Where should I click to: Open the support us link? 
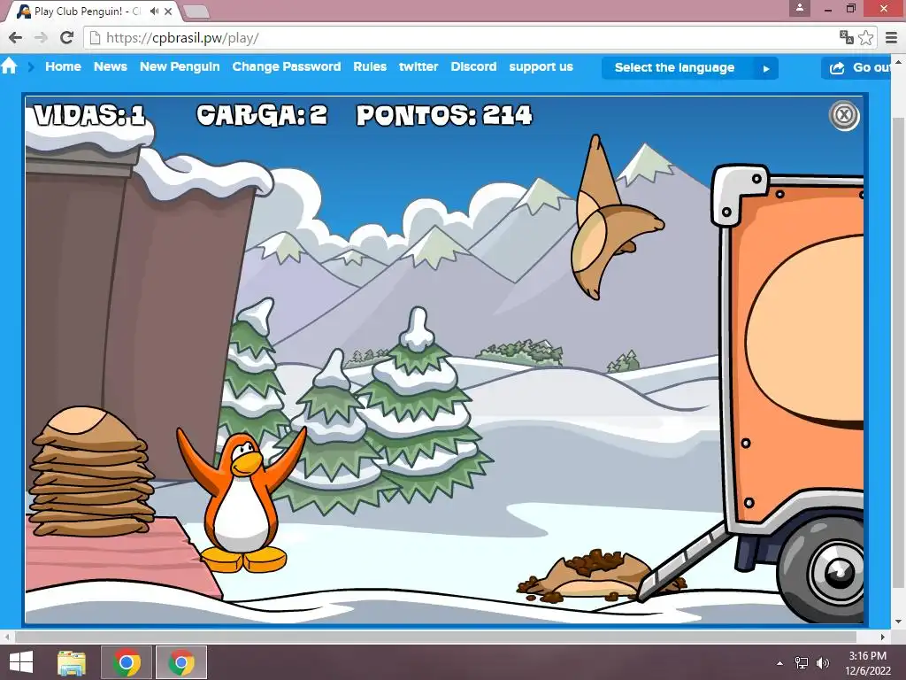tap(541, 67)
